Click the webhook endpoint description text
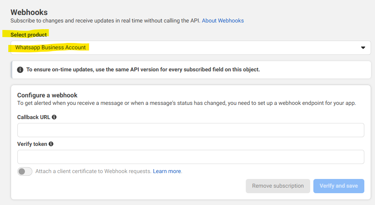This screenshot has height=205, width=375. click(187, 103)
